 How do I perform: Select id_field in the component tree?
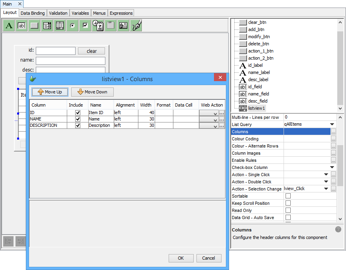click(x=255, y=87)
